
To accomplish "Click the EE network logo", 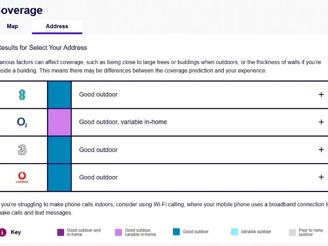I will tap(22, 95).
